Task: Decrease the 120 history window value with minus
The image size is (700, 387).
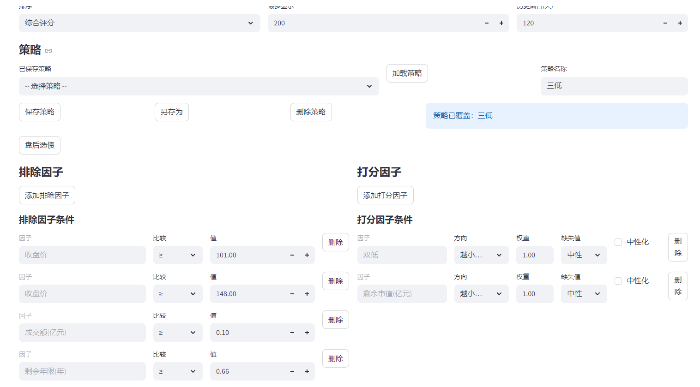Action: coord(665,23)
